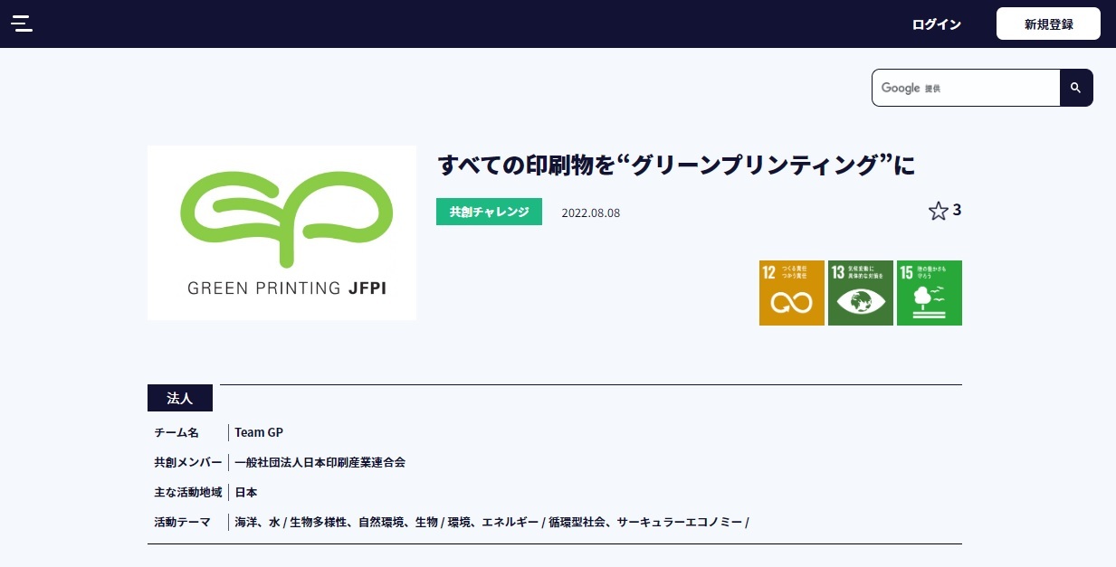Viewport: 1116px width, 567px height.
Task: Click the page title すべての印刷物を“グリーンプリンティング”に
Action: point(677,165)
